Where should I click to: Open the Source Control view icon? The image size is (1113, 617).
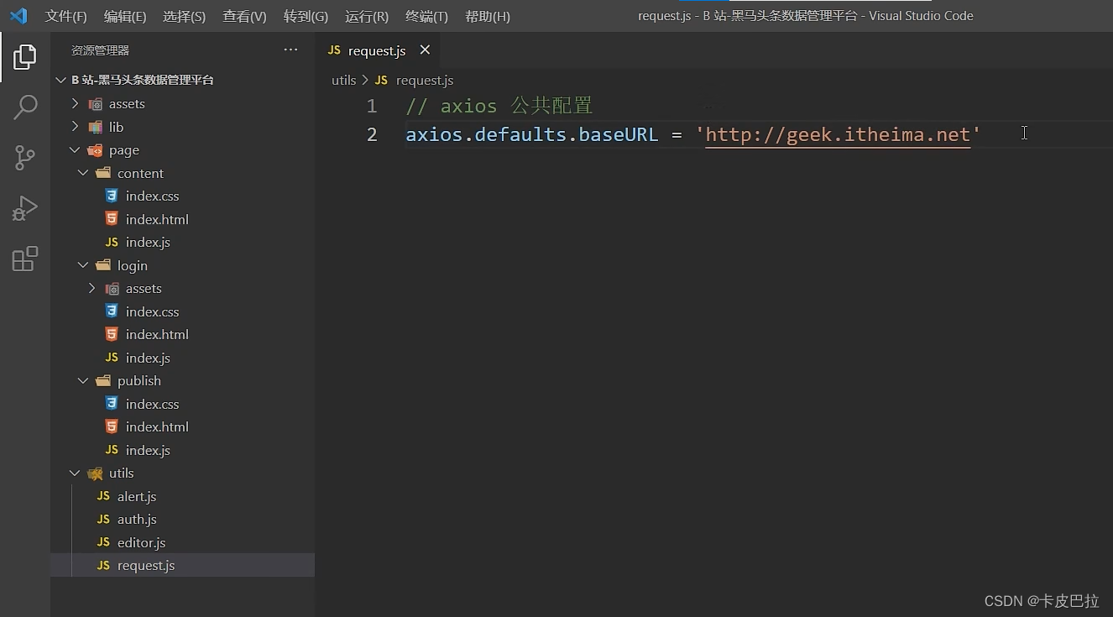pos(25,158)
